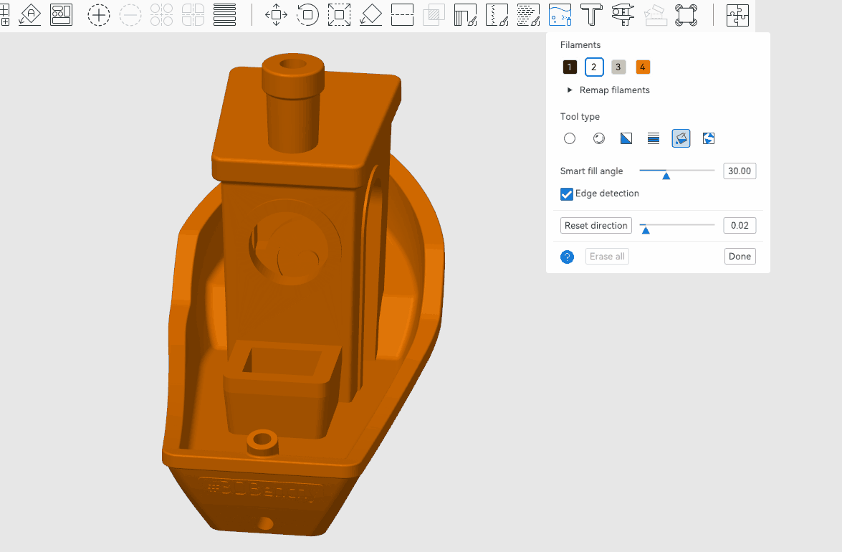The image size is (842, 552).
Task: Click the Reset direction button
Action: point(596,226)
